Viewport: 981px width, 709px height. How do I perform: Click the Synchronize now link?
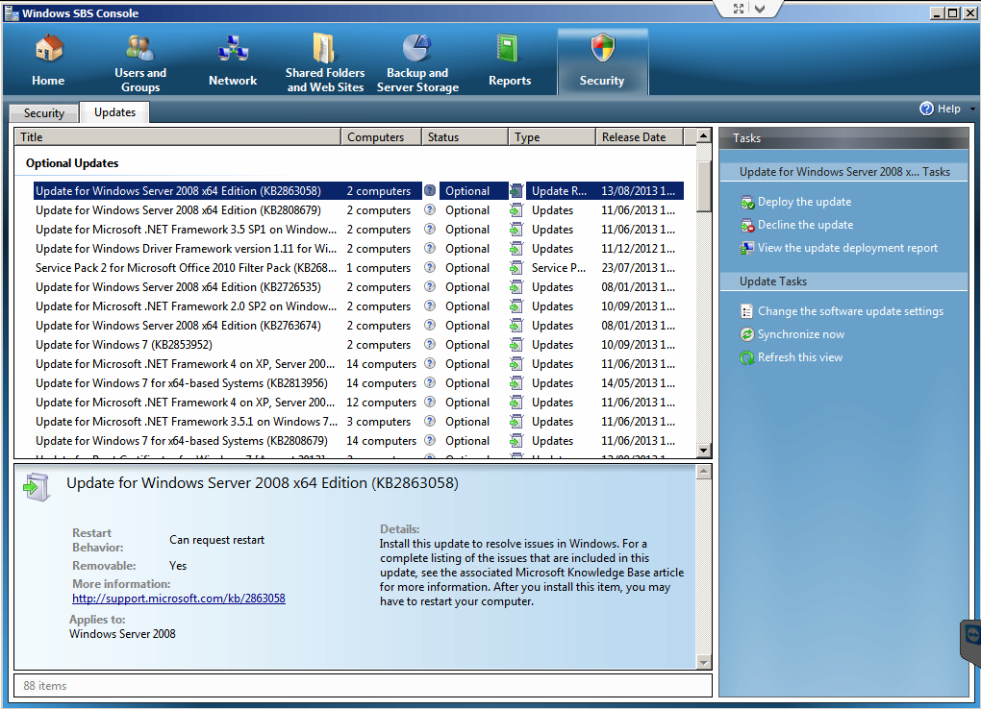pyautogui.click(x=801, y=334)
